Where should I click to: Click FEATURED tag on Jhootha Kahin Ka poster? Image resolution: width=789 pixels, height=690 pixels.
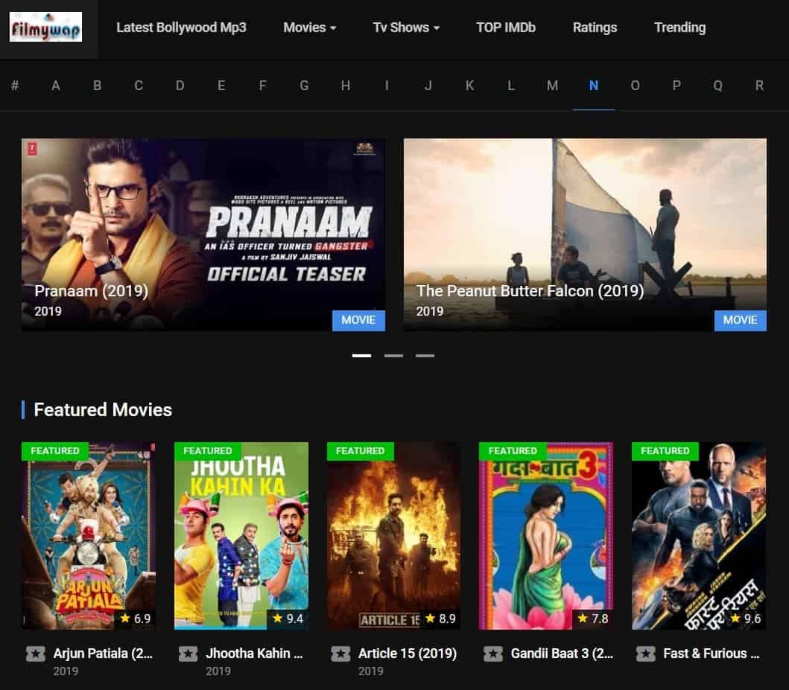208,451
